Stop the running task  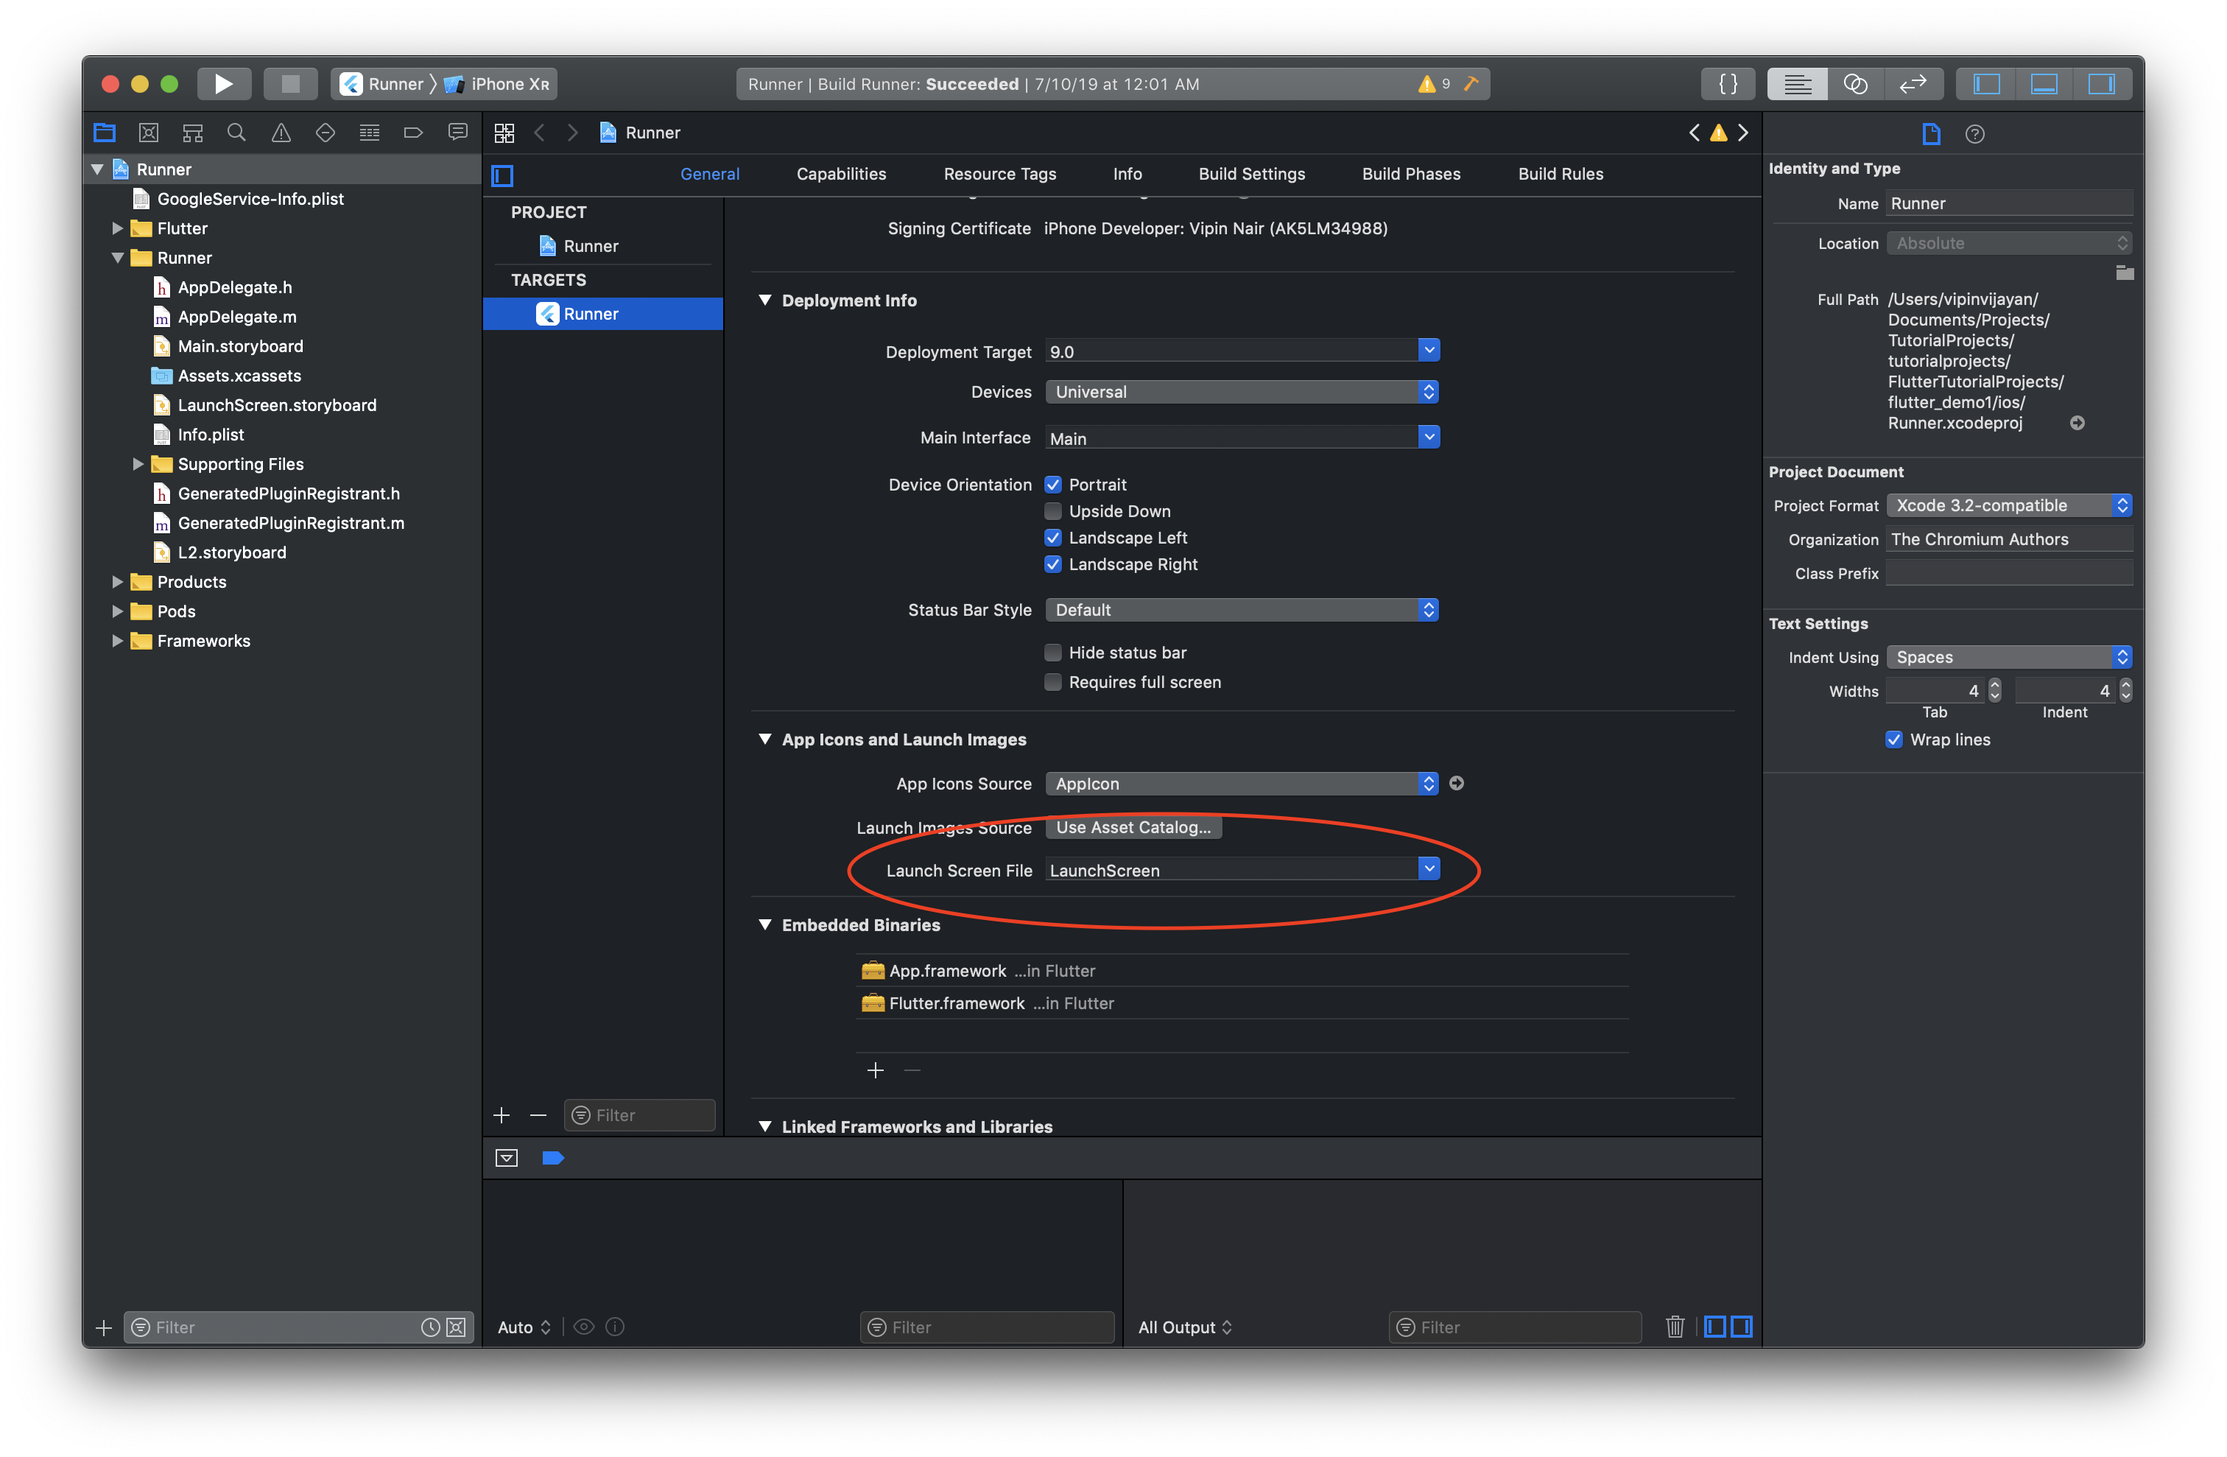coord(290,84)
